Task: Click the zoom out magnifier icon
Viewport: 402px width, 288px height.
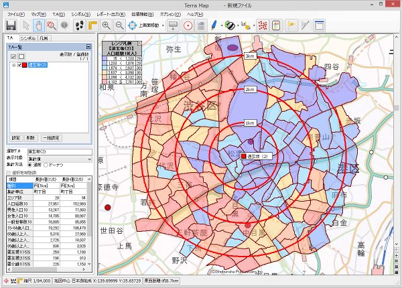Action: point(119,25)
